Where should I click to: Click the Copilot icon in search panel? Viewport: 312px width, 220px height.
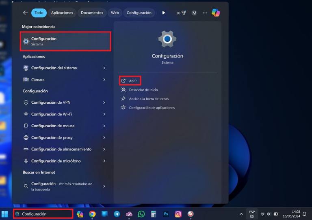pos(216,13)
